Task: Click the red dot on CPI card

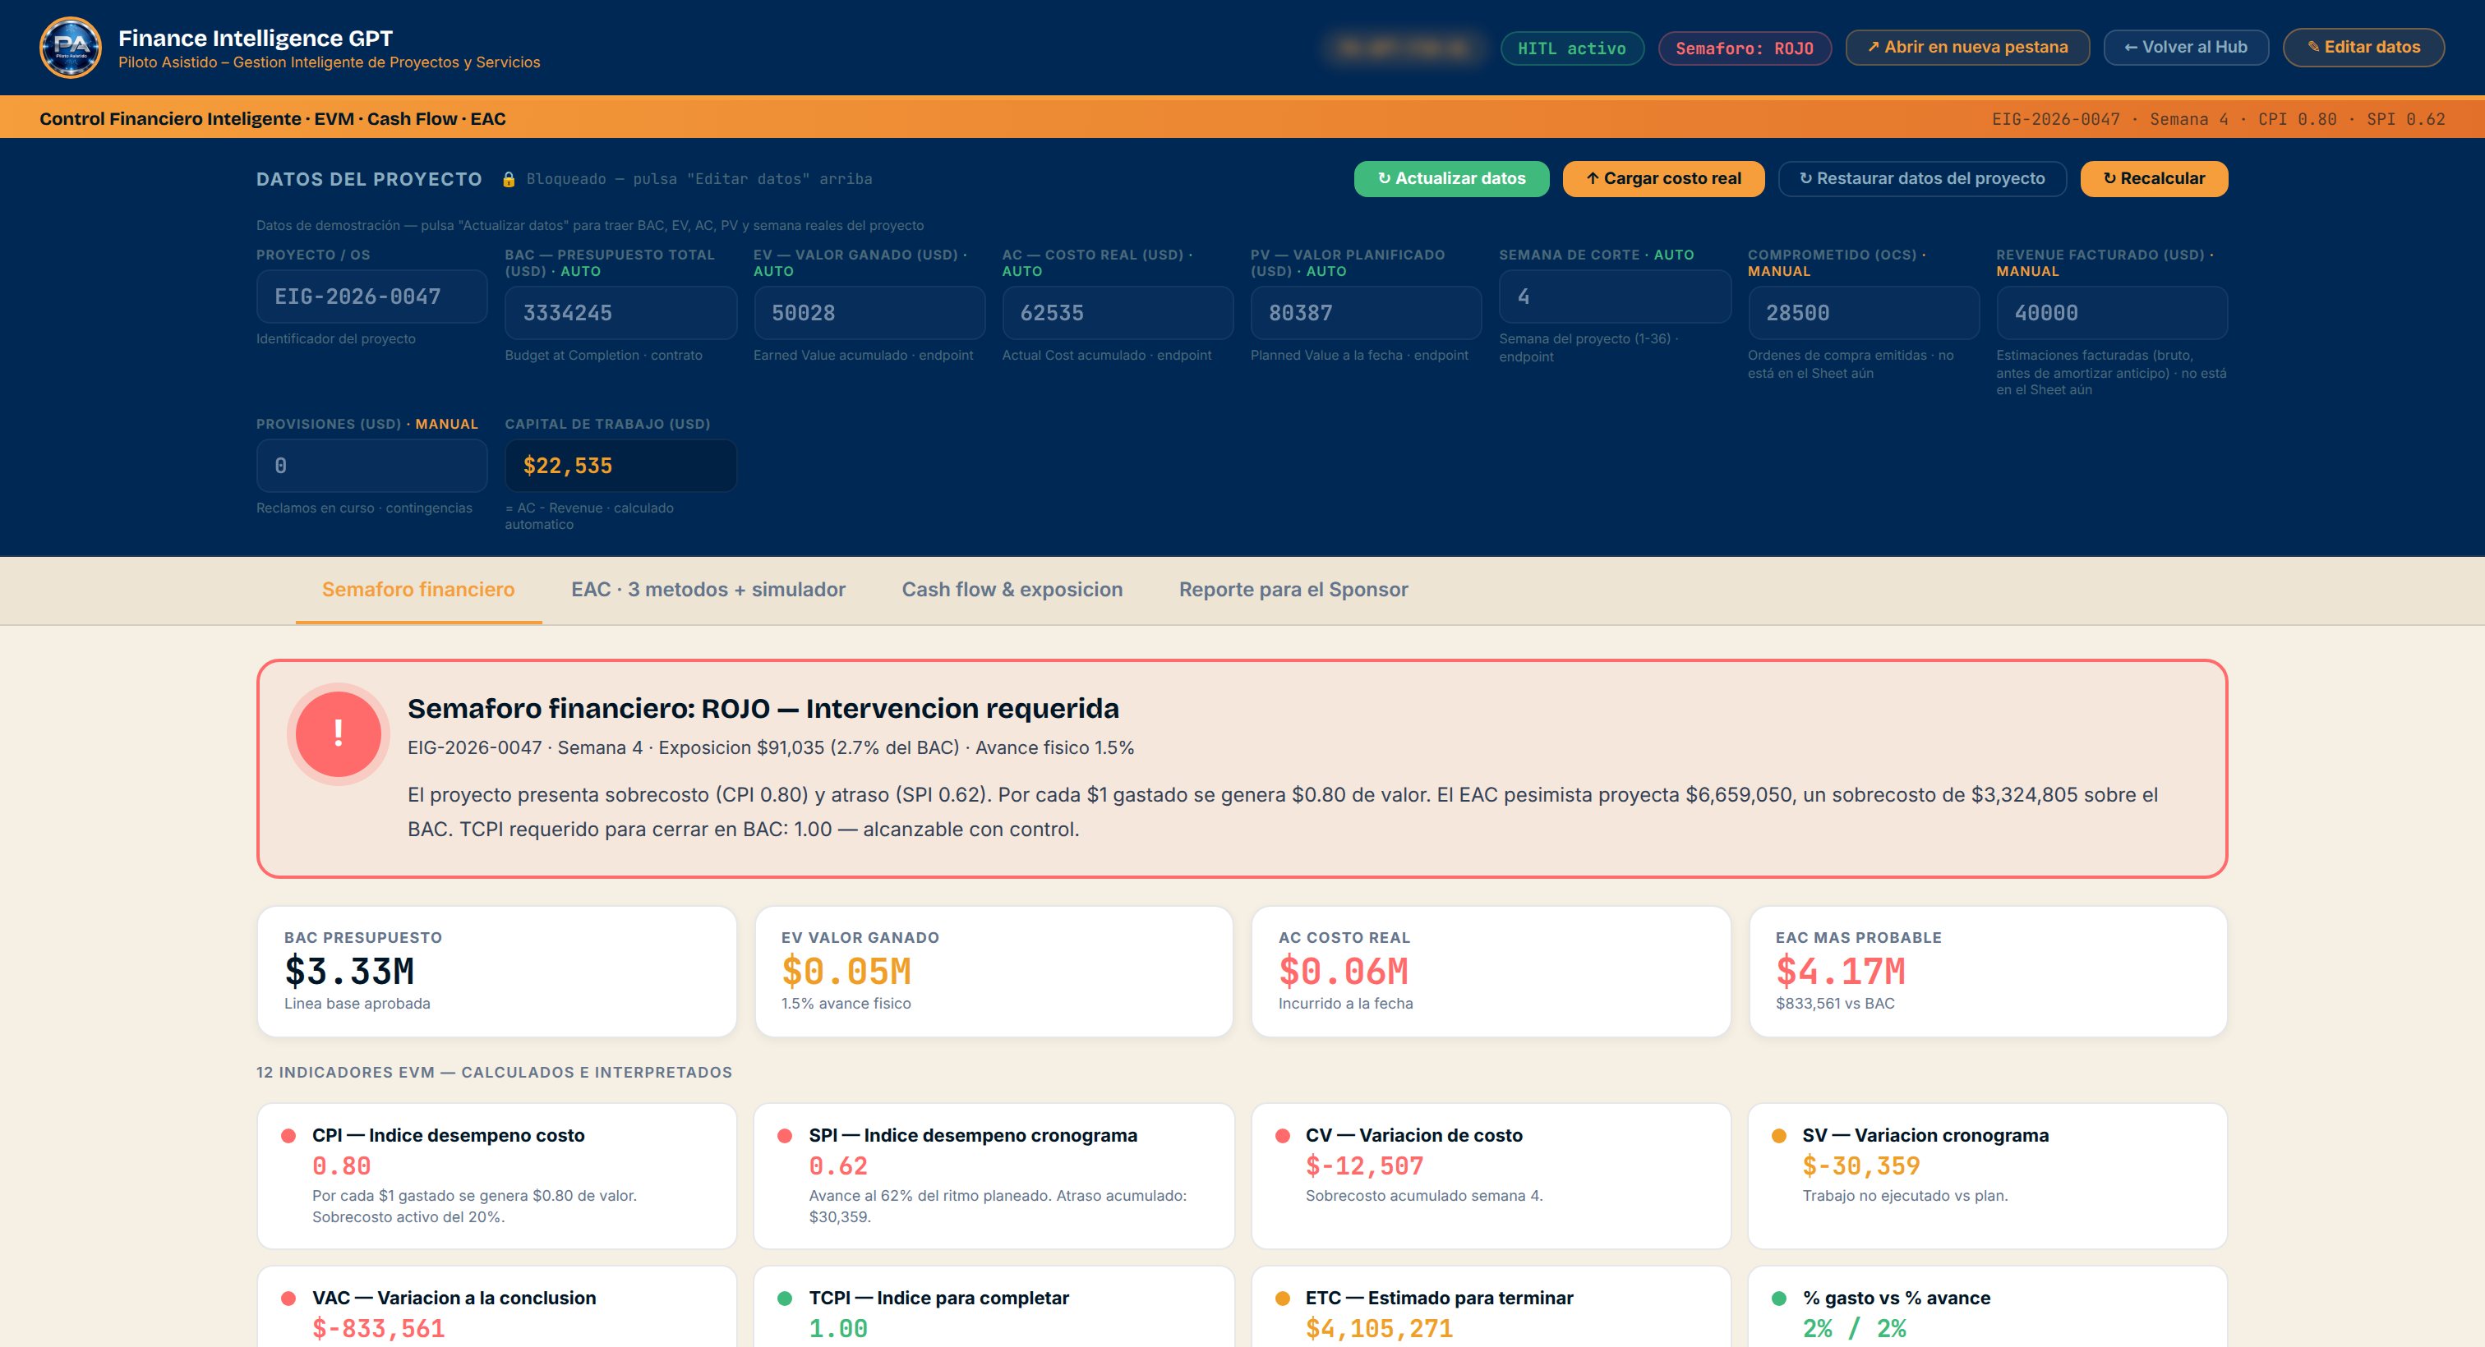Action: coord(288,1136)
